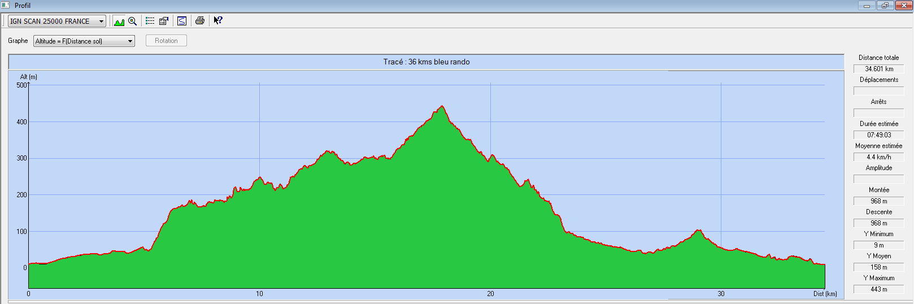
Task: Click the blue track curve icon
Action: click(182, 21)
